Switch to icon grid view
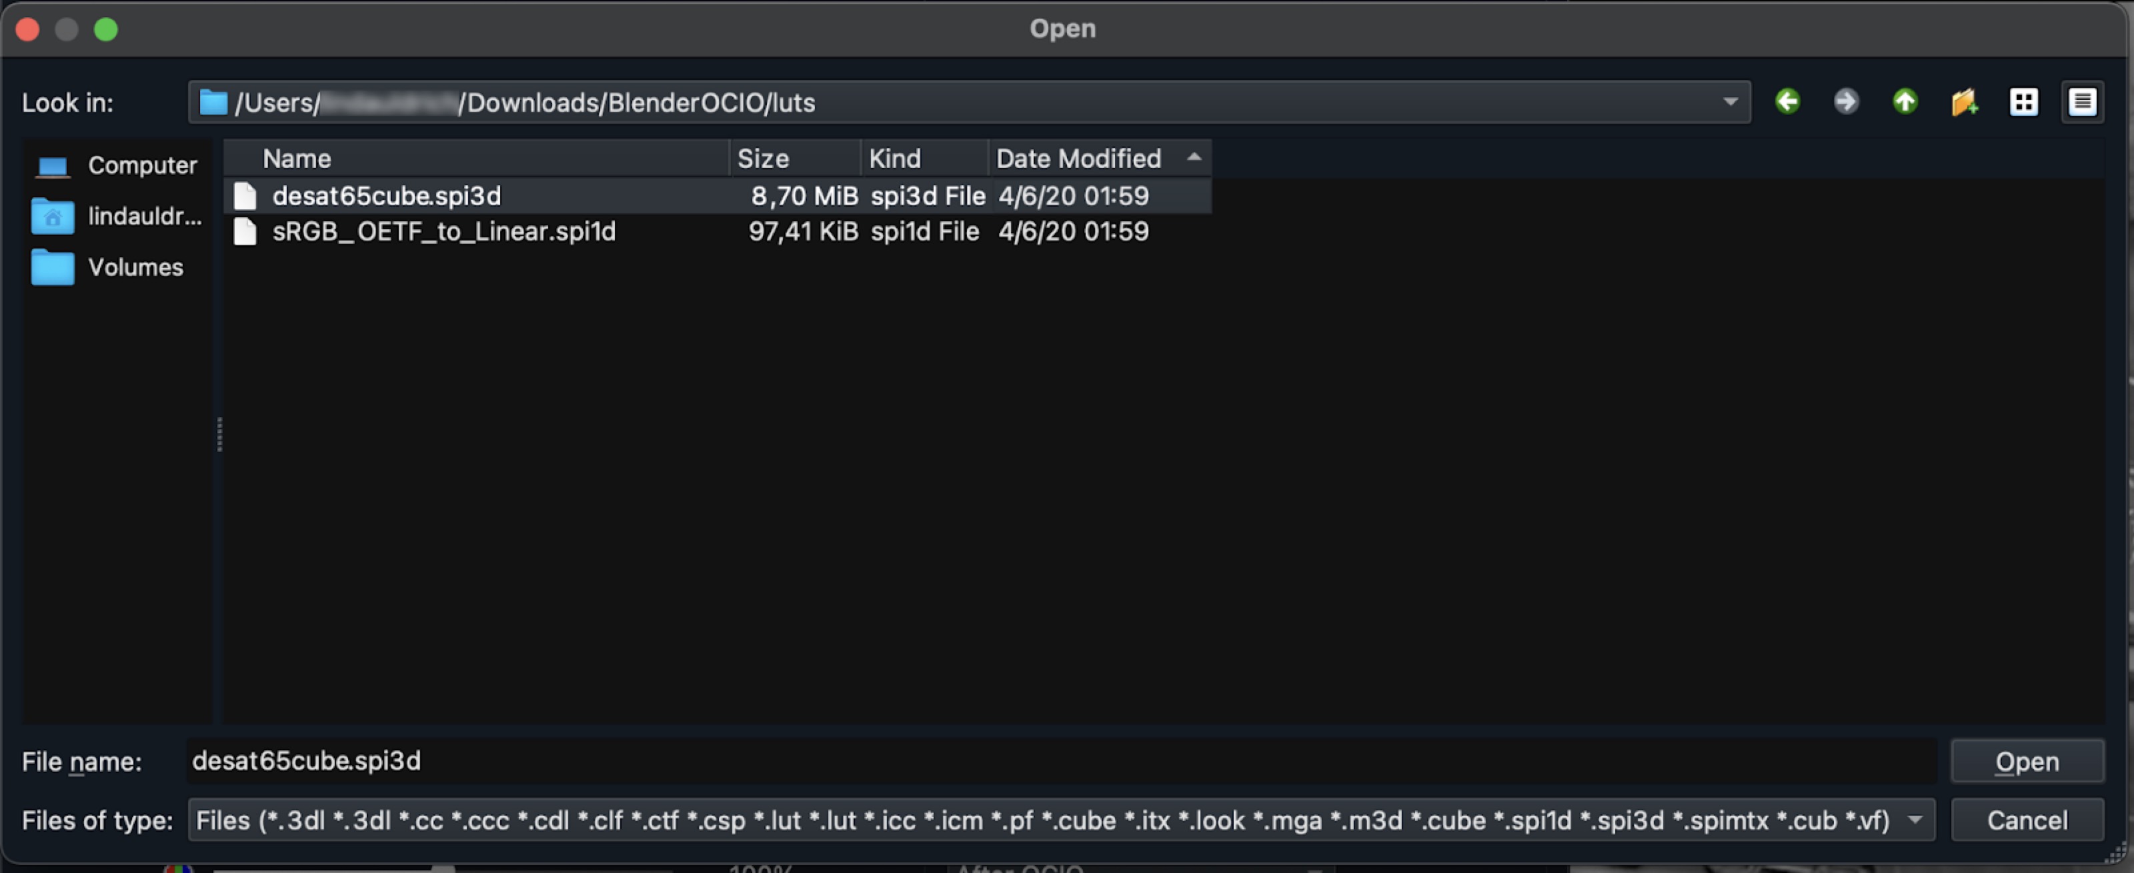2134x873 pixels. pyautogui.click(x=2023, y=102)
